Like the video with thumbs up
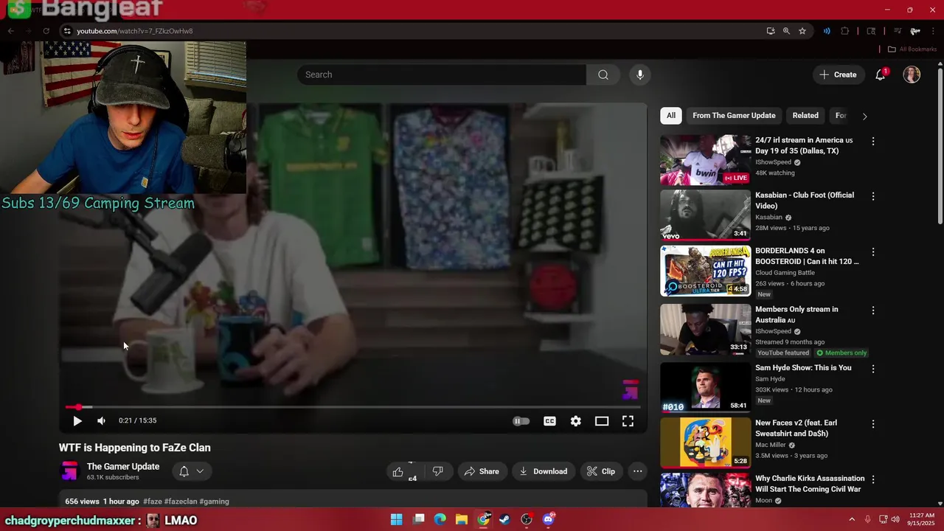The image size is (944, 531). pos(398,471)
